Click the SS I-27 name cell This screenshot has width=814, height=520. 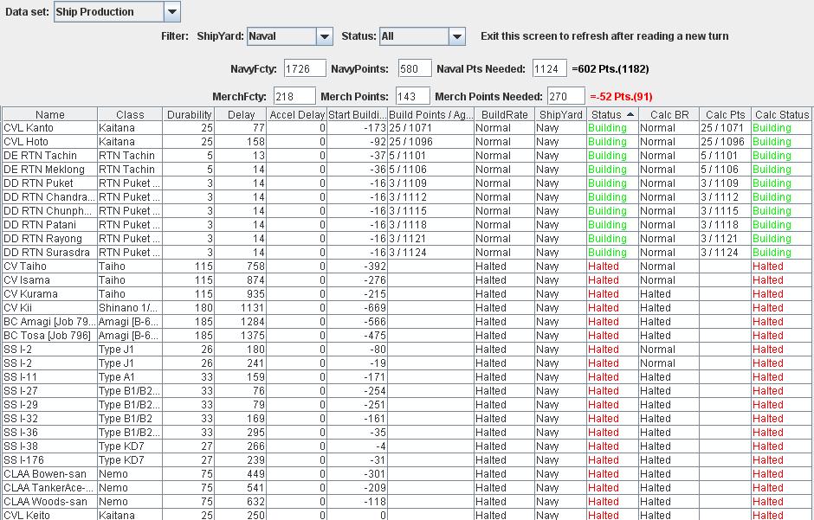tap(50, 391)
